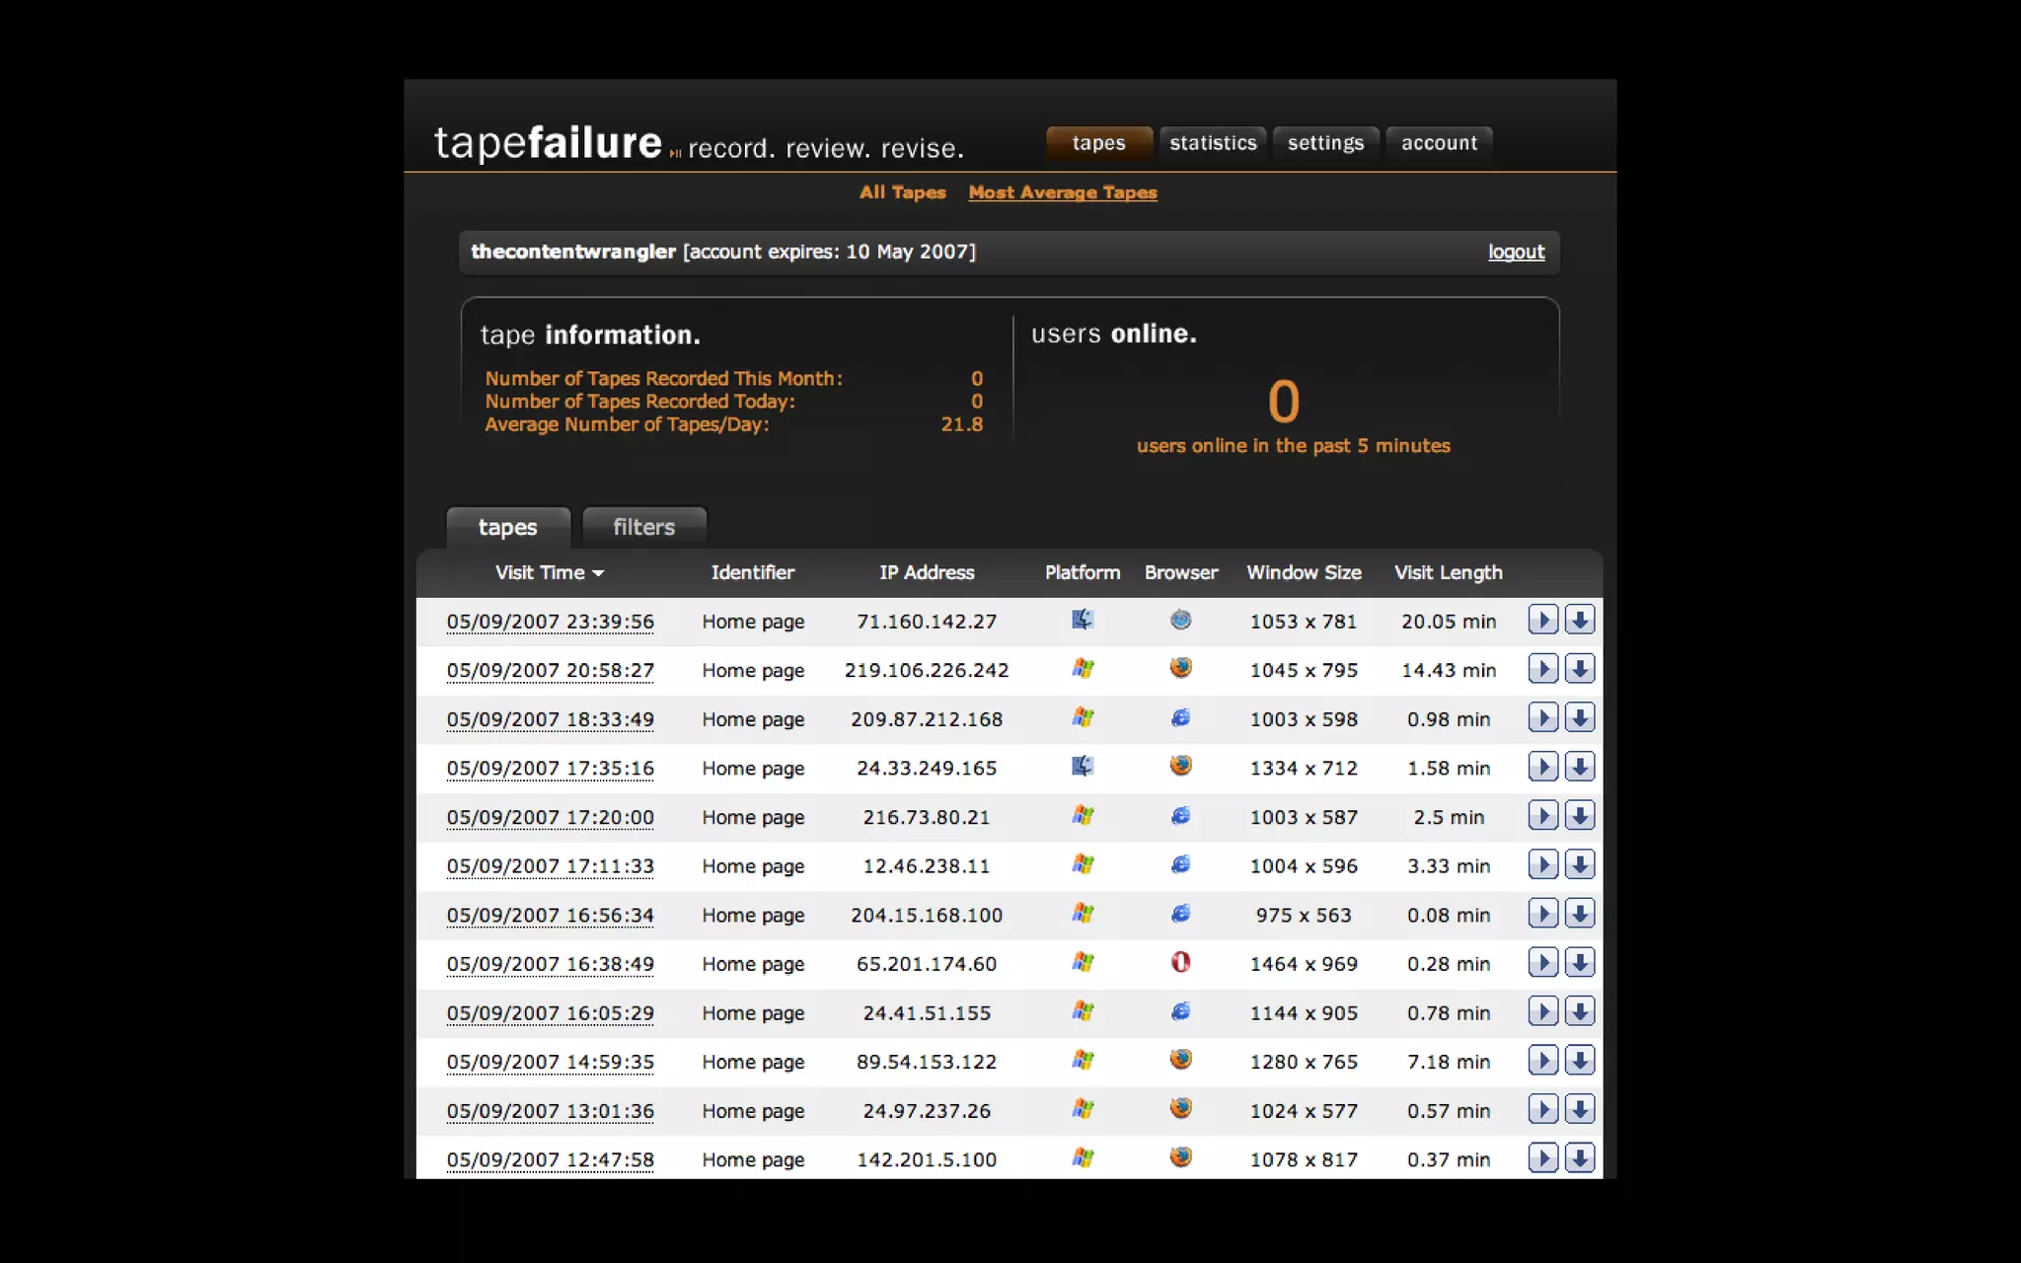Screen dimensions: 2021x1263
Task: Play tape from IP 65.201.174.60
Action: (x=1542, y=962)
